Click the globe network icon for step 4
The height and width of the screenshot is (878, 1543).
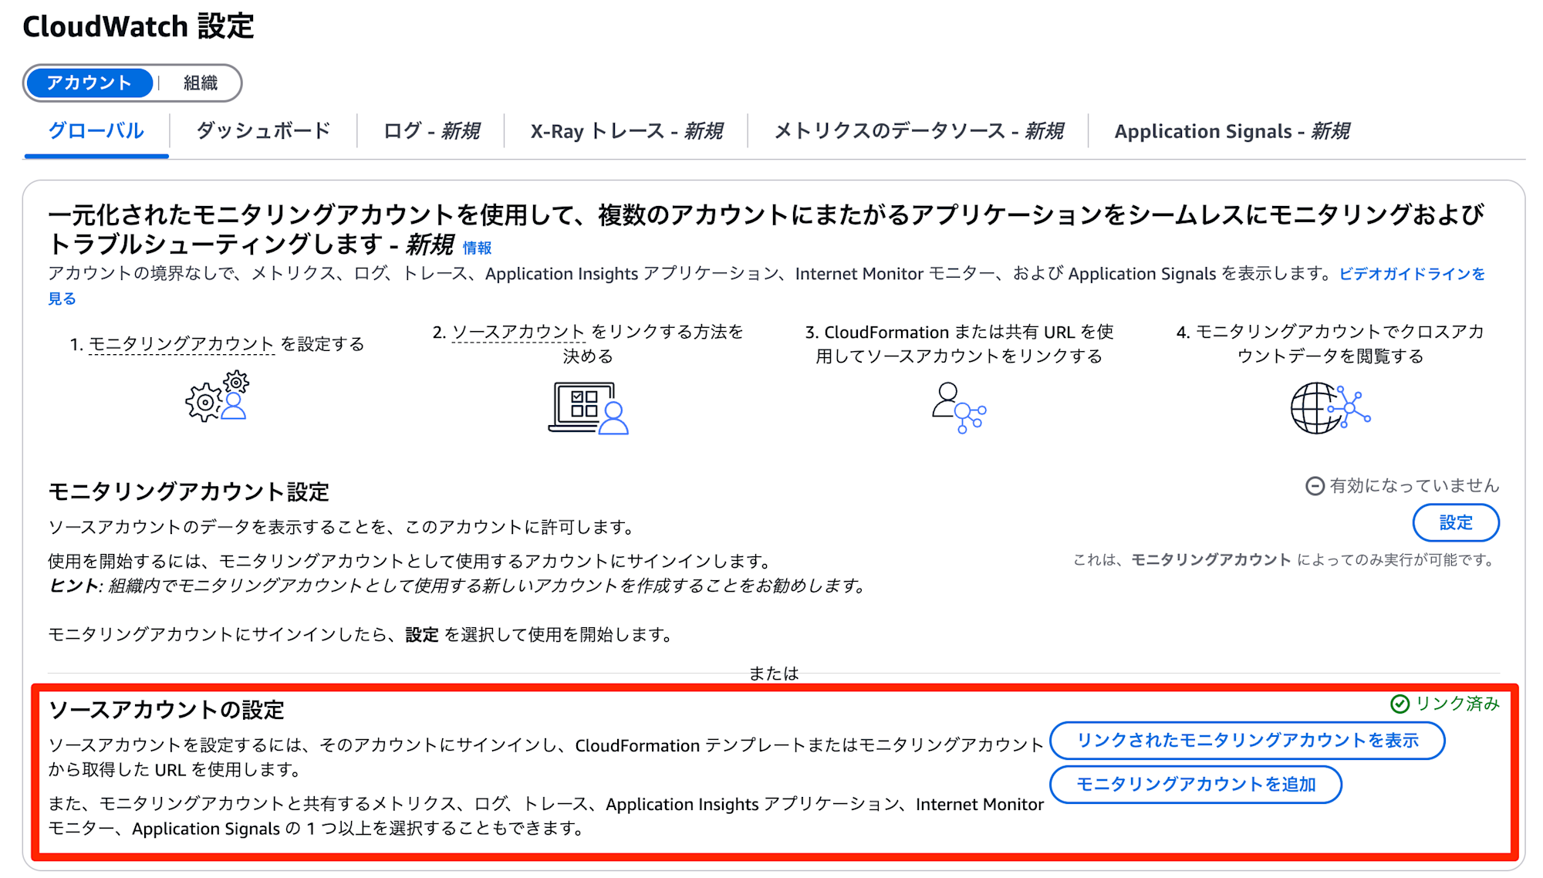pyautogui.click(x=1330, y=408)
